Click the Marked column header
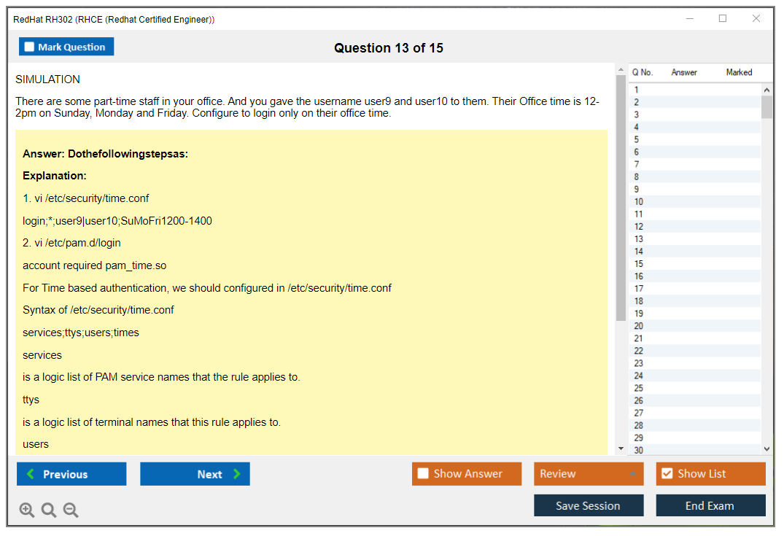 click(739, 72)
